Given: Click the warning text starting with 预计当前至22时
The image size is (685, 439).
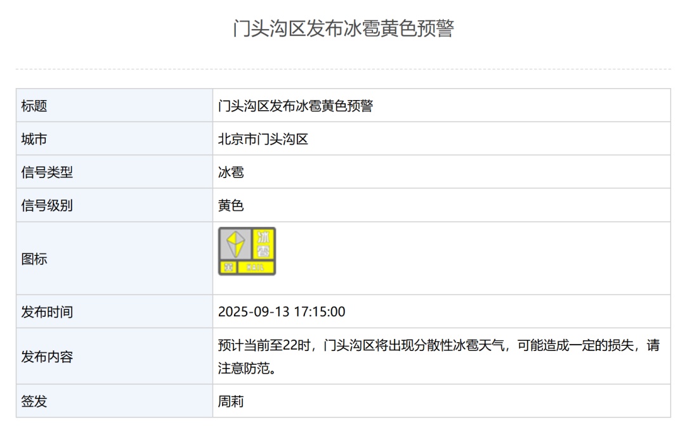Looking at the screenshot, I should click(x=438, y=346).
